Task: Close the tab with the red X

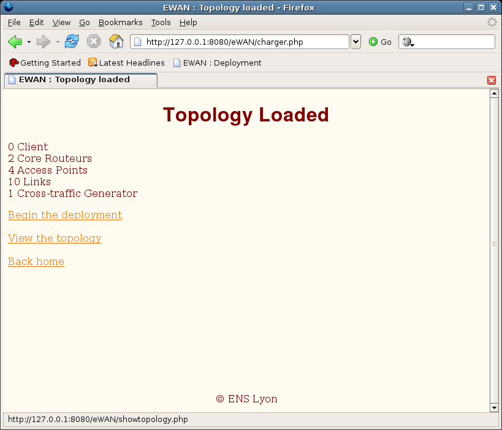Action: (x=492, y=80)
